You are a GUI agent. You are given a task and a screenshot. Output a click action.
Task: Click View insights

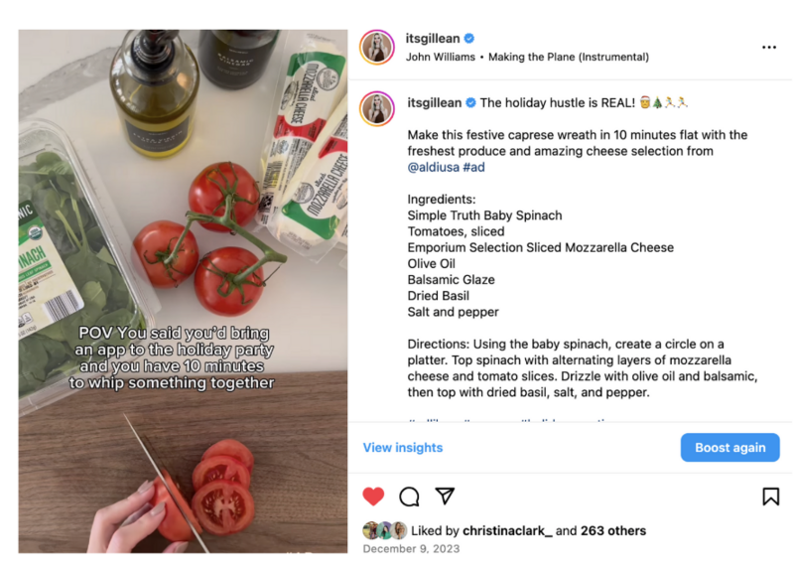(403, 448)
